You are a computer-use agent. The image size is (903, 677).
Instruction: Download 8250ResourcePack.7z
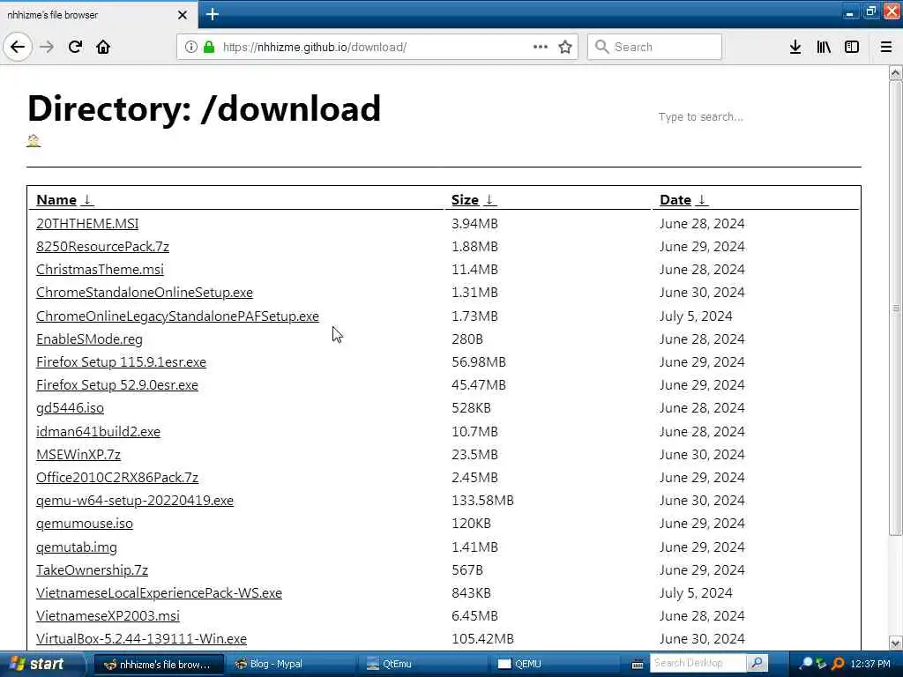pos(102,247)
